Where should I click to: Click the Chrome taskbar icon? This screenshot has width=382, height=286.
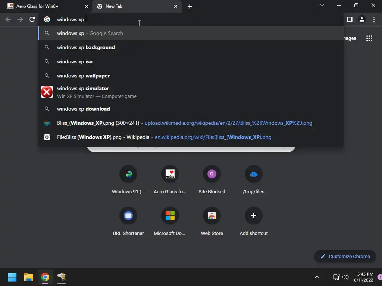[x=45, y=277]
